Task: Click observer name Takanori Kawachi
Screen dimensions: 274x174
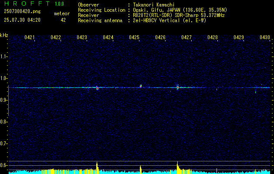Action: click(153, 5)
